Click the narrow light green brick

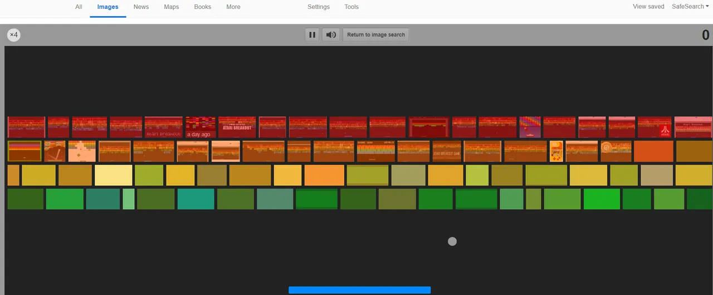129,199
